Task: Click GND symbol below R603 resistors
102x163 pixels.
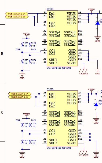Action: pyautogui.click(x=22, y=155)
